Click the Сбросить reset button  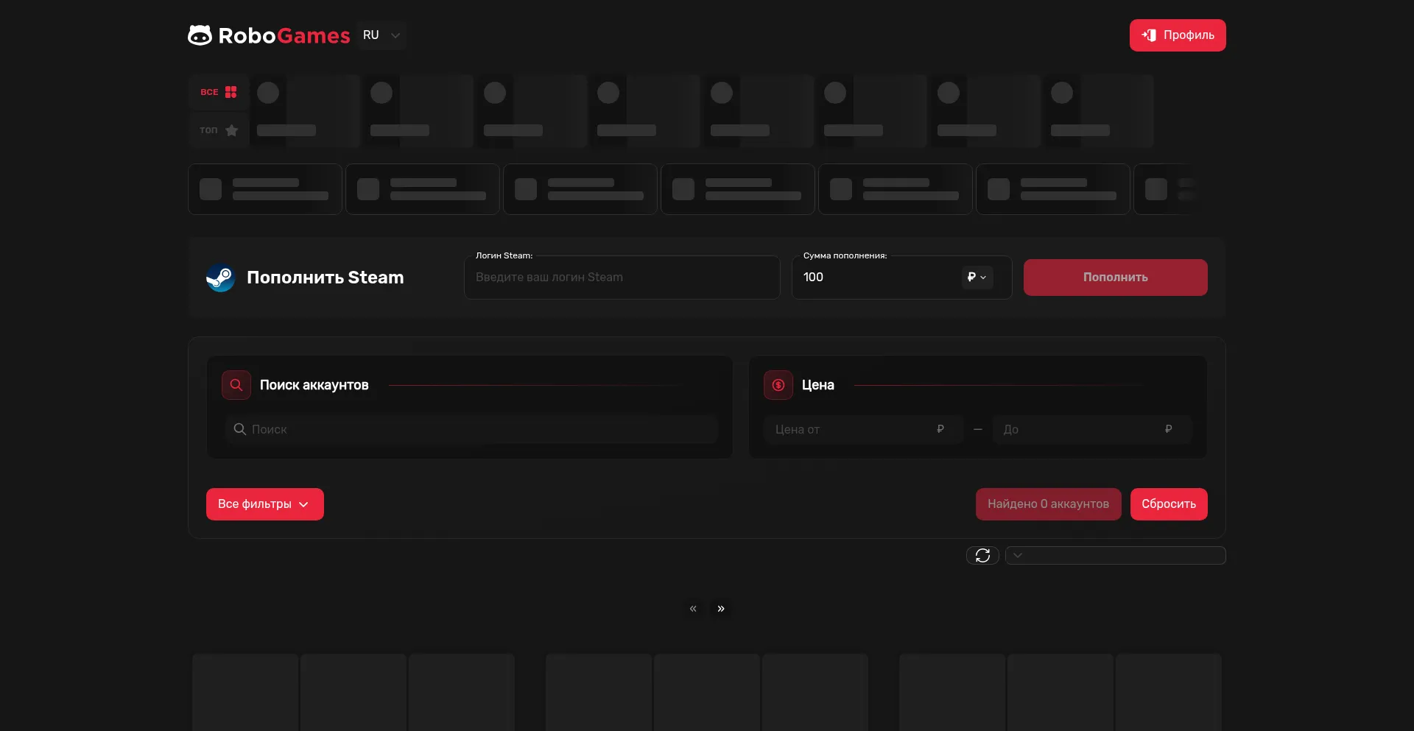[x=1168, y=504]
